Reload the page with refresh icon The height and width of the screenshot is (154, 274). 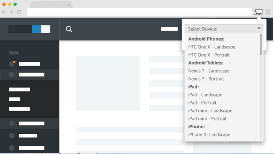click(19, 12)
